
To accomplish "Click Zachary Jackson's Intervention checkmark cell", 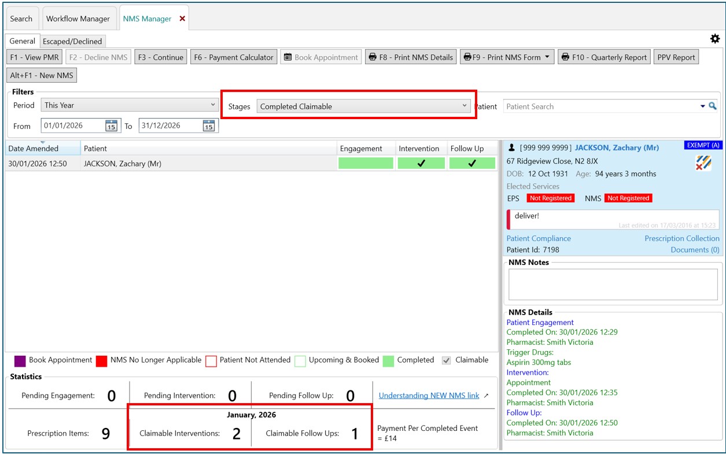I will (421, 164).
